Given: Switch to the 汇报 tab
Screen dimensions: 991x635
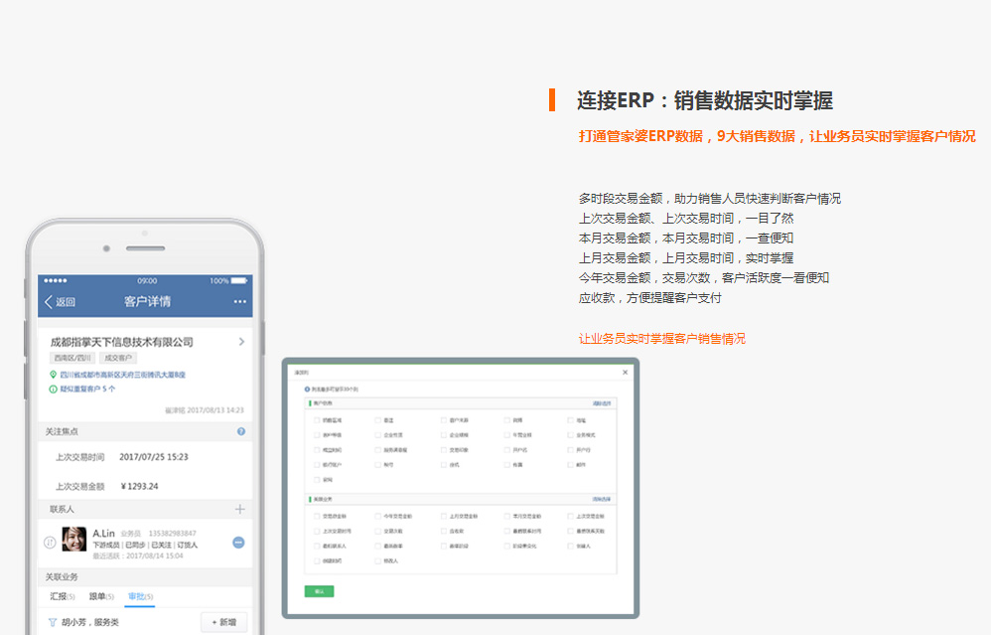Looking at the screenshot, I should (62, 596).
